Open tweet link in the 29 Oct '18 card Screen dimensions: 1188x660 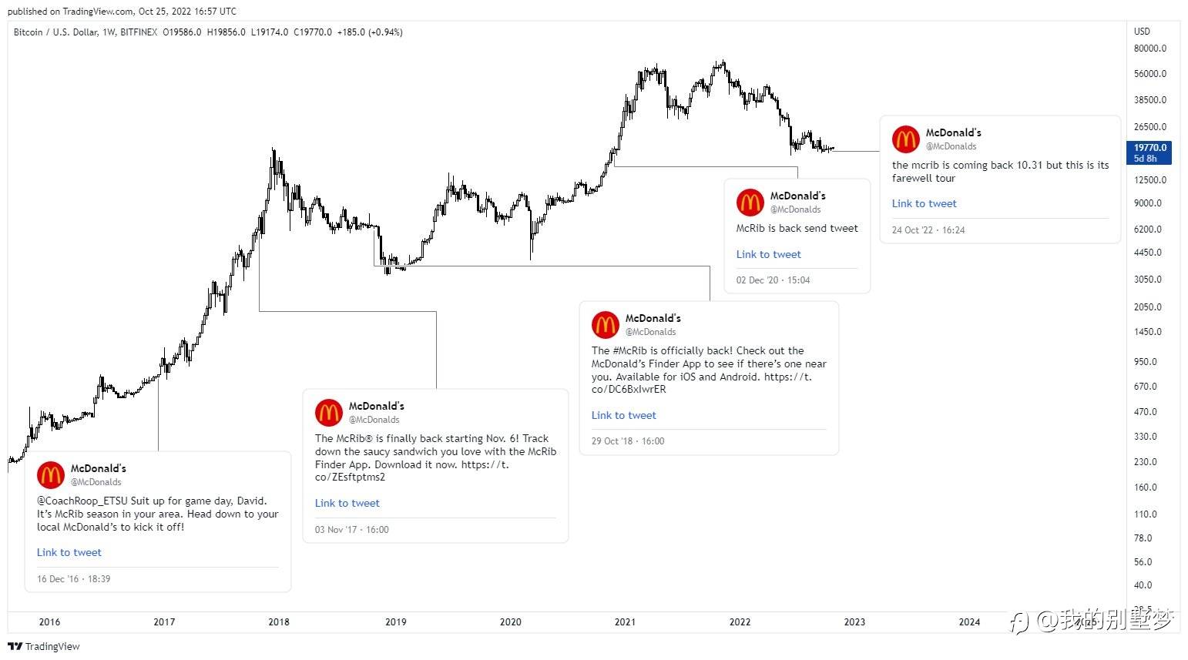tap(623, 415)
